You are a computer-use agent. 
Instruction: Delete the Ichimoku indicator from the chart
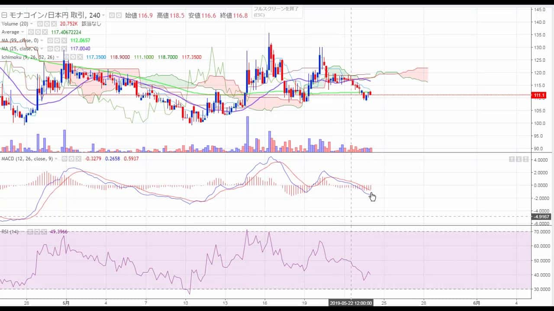click(x=80, y=57)
